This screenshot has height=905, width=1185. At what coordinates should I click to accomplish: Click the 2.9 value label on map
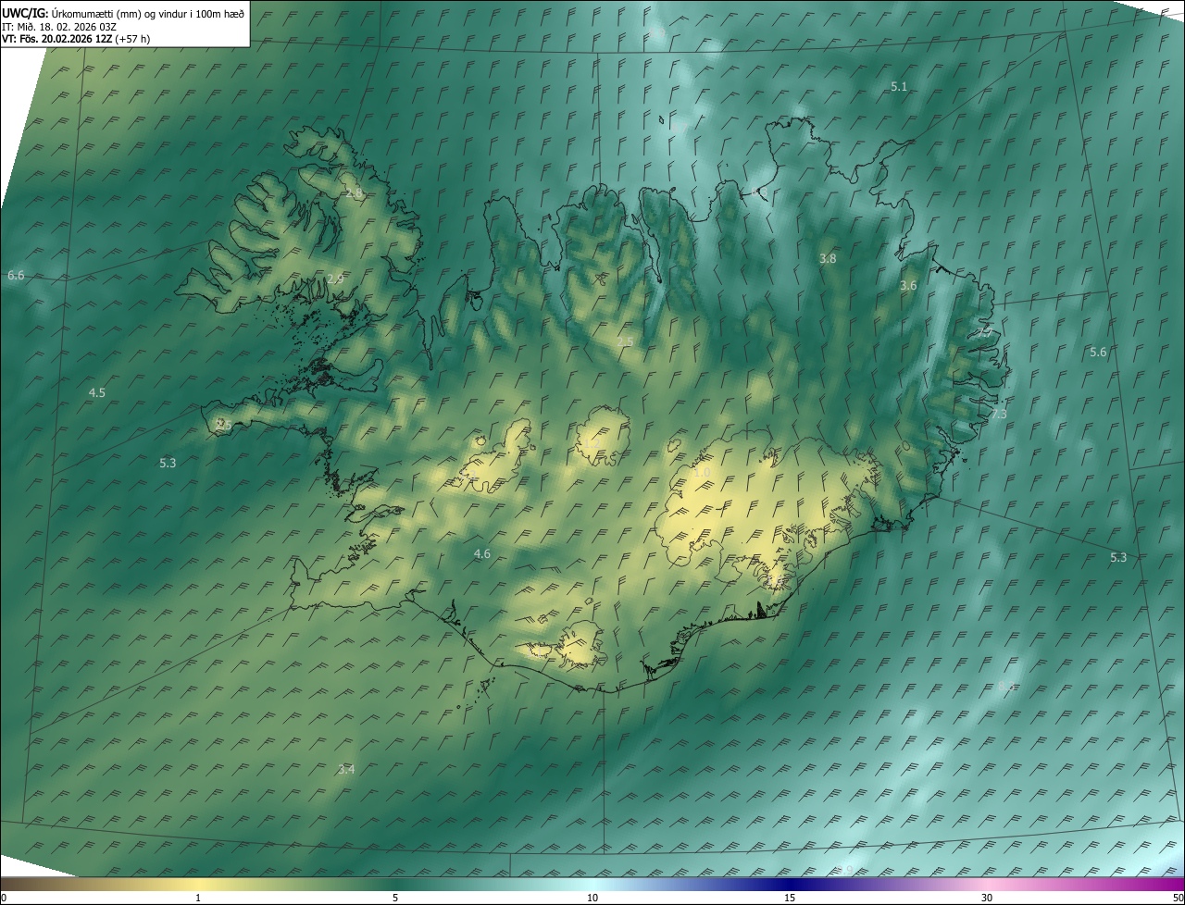point(335,279)
